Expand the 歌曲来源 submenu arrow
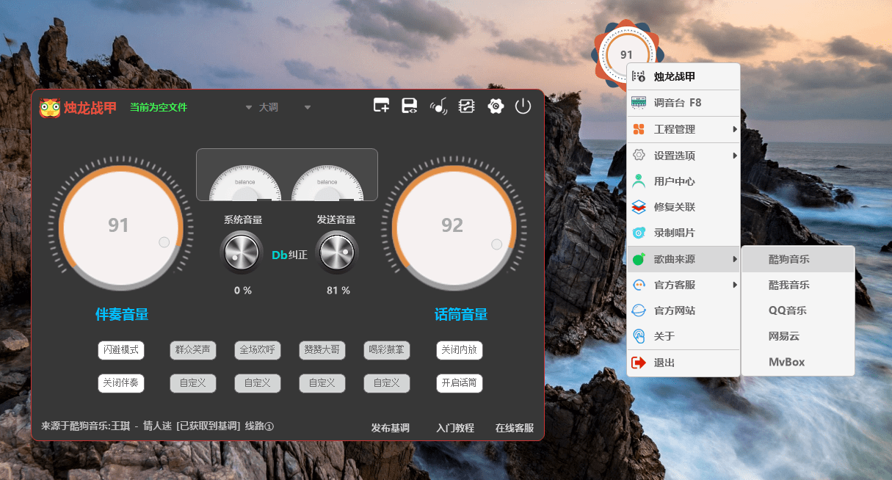The width and height of the screenshot is (892, 480). click(734, 259)
